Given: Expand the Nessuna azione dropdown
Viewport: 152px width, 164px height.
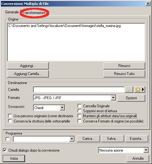Looking at the screenshot, I should pos(146,150).
